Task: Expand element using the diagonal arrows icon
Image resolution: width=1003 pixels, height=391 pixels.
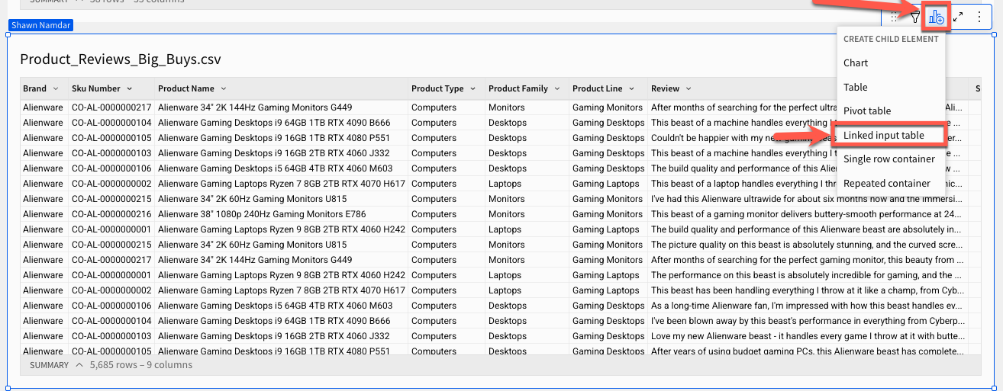Action: click(x=958, y=17)
